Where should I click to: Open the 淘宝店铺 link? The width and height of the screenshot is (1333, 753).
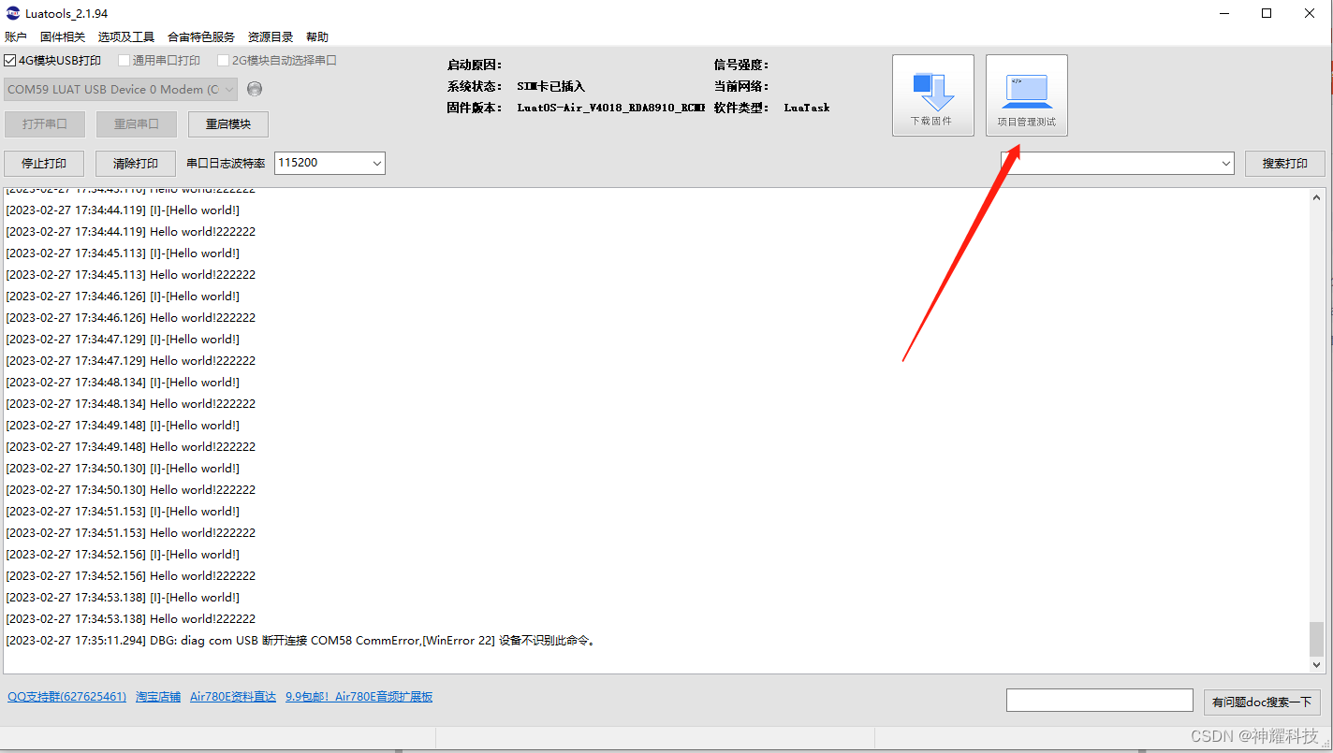click(x=158, y=696)
